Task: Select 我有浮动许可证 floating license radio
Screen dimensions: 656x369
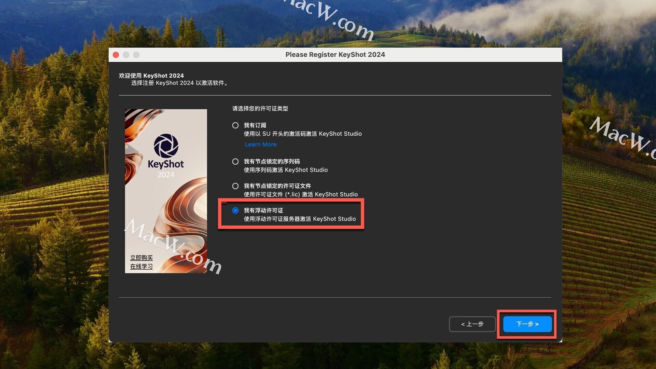Action: click(x=235, y=210)
